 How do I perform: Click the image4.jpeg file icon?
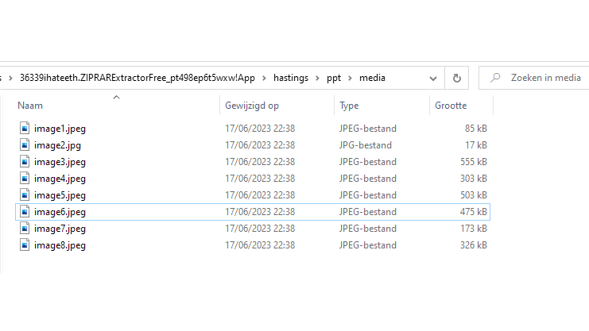25,179
